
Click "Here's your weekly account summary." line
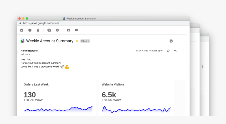click(x=41, y=63)
